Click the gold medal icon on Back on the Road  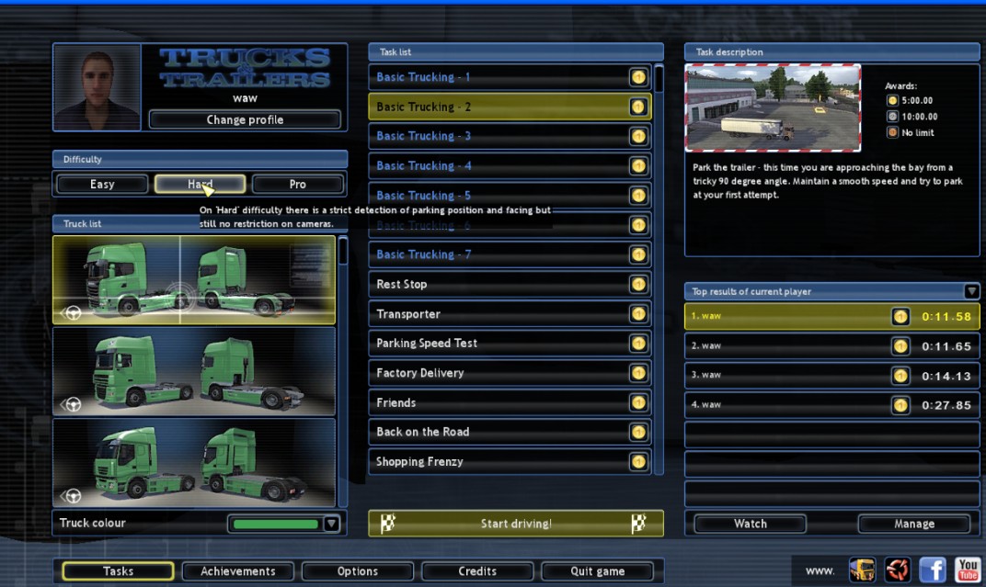click(x=638, y=432)
